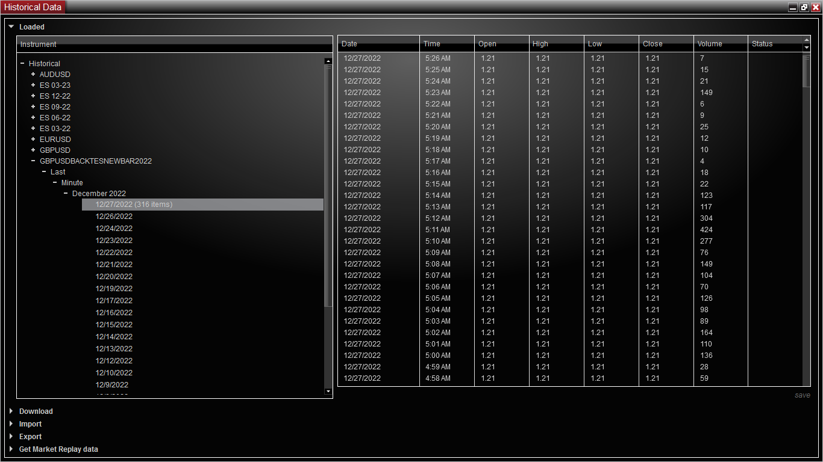
Task: Select the 5:26 AM time cell
Action: pyautogui.click(x=438, y=58)
